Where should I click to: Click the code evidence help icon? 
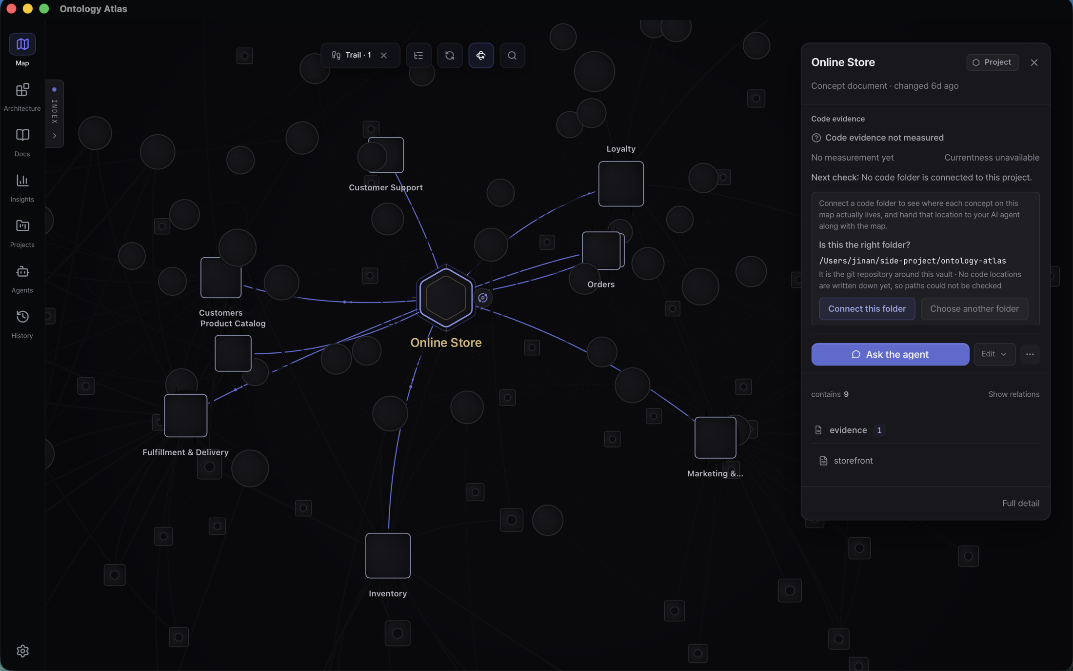(x=816, y=138)
